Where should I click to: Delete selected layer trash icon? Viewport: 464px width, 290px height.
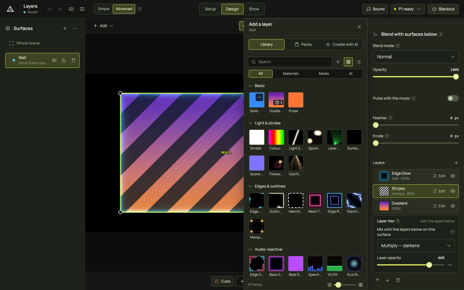point(398,280)
